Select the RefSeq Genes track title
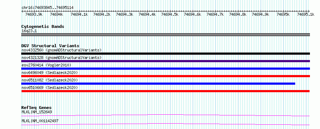Image resolution: width=320 pixels, height=129 pixels. (37, 108)
